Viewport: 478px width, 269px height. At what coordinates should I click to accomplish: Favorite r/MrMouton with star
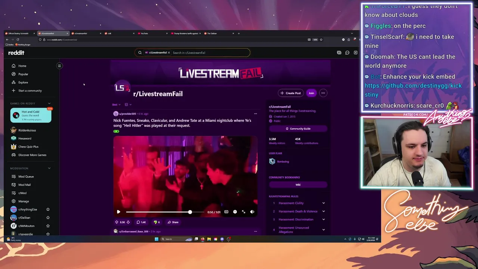coord(48,226)
